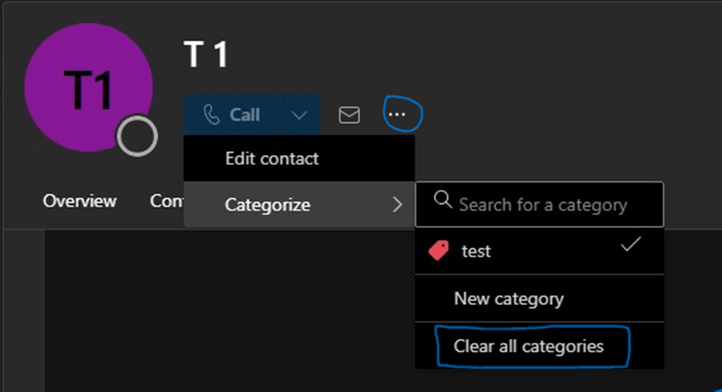
Task: Uncheck the checkmark beside test category
Action: 632,244
